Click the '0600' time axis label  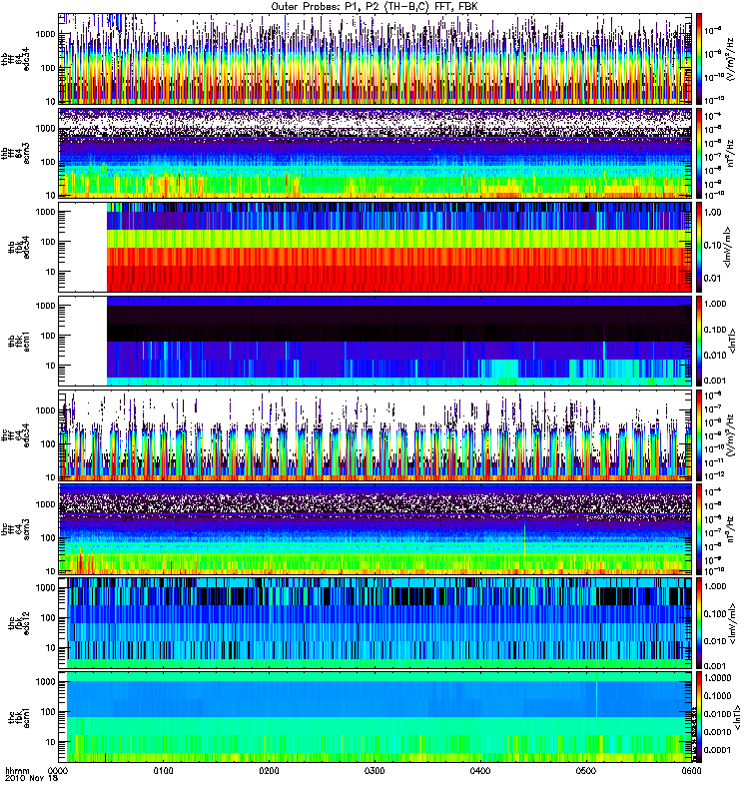click(x=691, y=770)
